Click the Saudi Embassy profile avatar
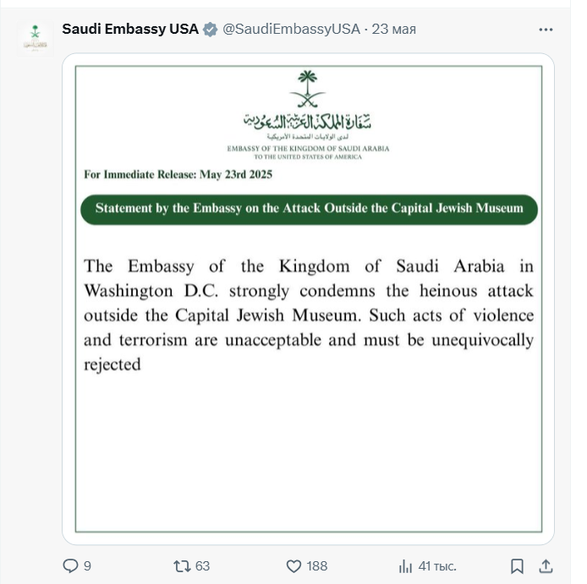Screen dimensions: 587x584 coord(36,38)
